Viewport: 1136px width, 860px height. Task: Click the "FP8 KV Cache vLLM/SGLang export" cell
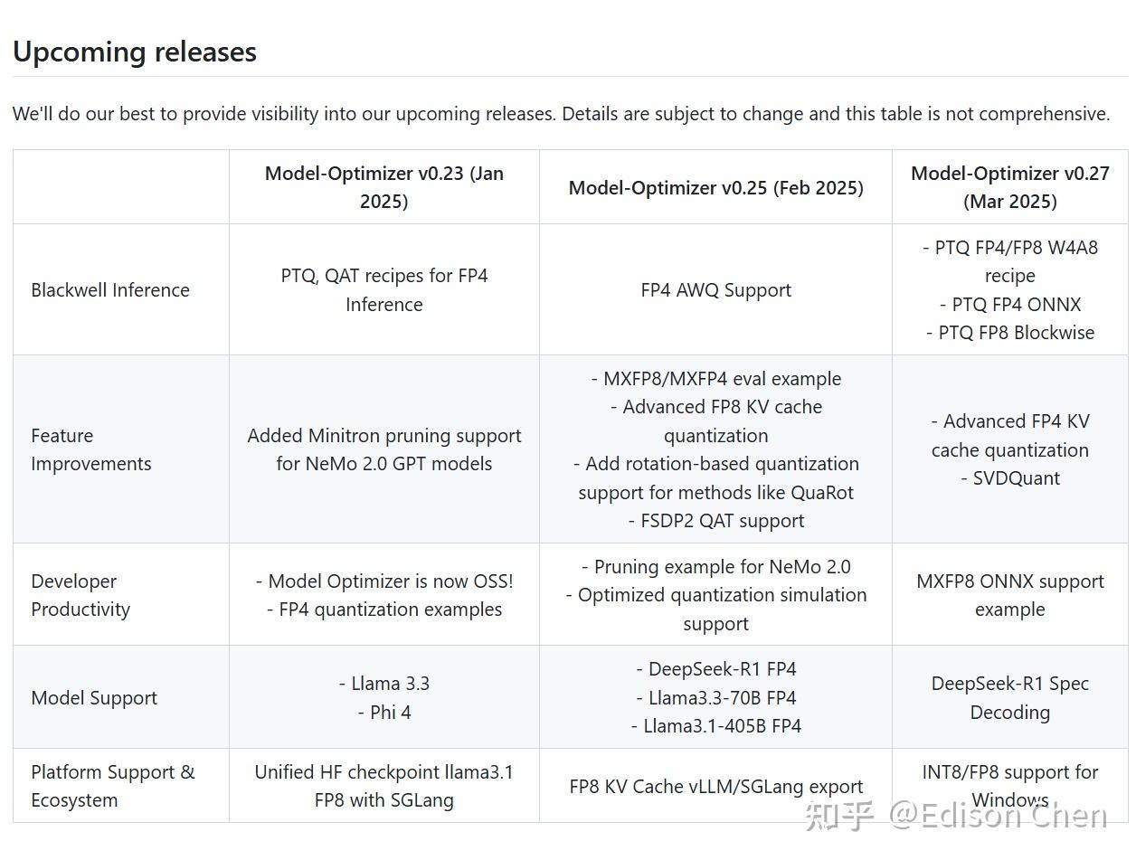click(715, 787)
